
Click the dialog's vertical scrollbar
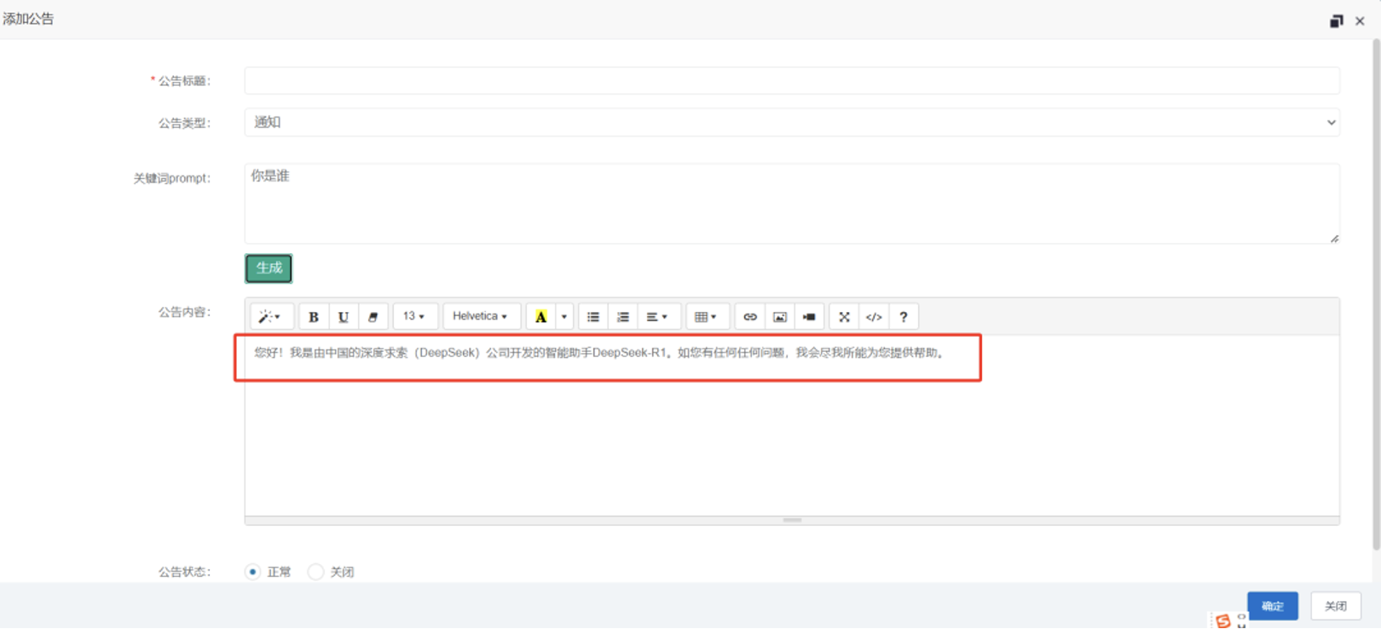tap(1376, 294)
